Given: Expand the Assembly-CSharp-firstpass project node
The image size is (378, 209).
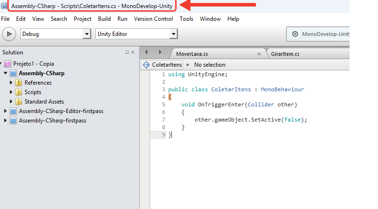Looking at the screenshot, I should [x=5, y=121].
